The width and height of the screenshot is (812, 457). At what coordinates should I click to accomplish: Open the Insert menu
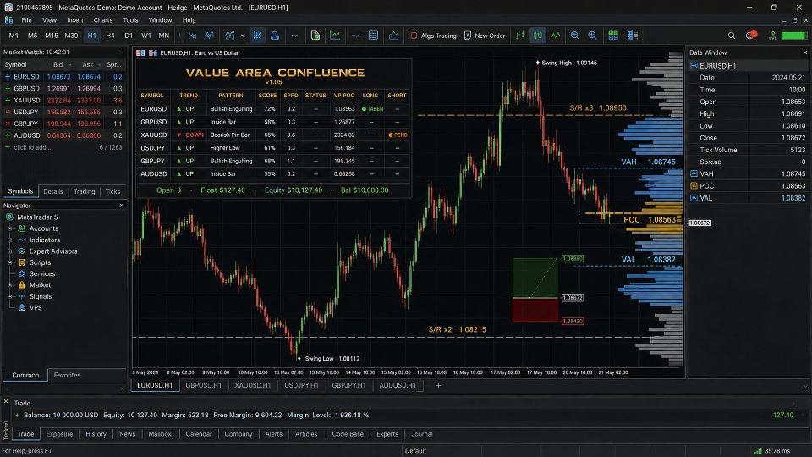click(75, 20)
